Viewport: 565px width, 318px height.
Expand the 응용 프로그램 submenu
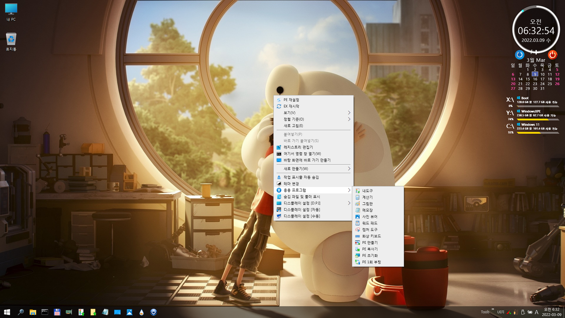(313, 190)
